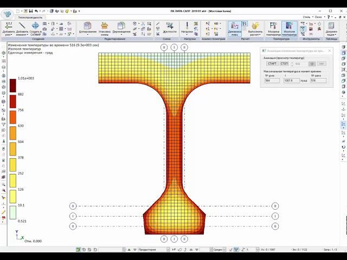The image size is (347, 260).
Task: Click the >>> button in animation dialog
Action: coord(322,64)
